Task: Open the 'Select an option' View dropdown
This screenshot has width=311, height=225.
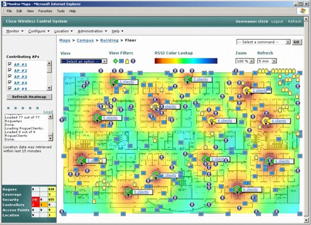Action: click(x=84, y=61)
